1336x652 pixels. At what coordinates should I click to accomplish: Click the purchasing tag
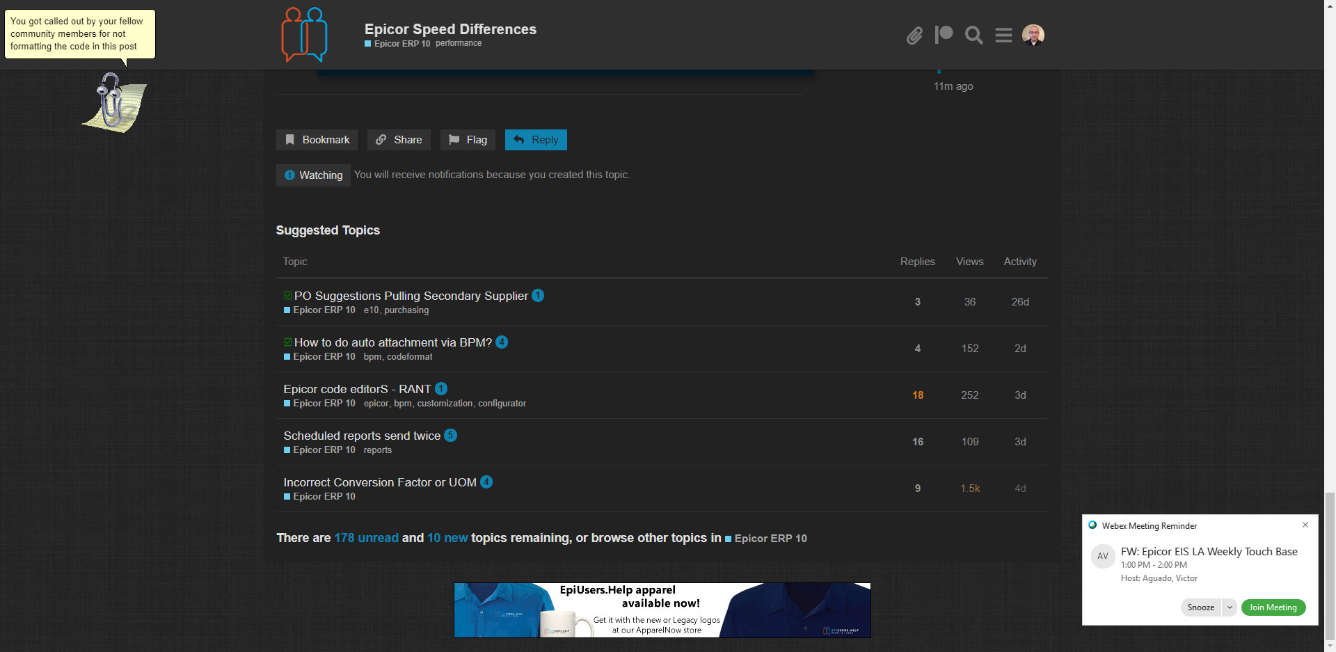[x=406, y=310]
